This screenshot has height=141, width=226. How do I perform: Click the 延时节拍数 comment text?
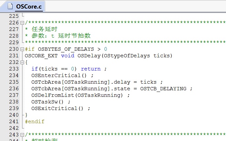pos(74,36)
